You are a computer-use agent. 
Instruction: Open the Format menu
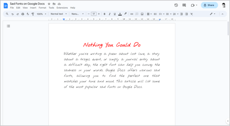pos(43,8)
